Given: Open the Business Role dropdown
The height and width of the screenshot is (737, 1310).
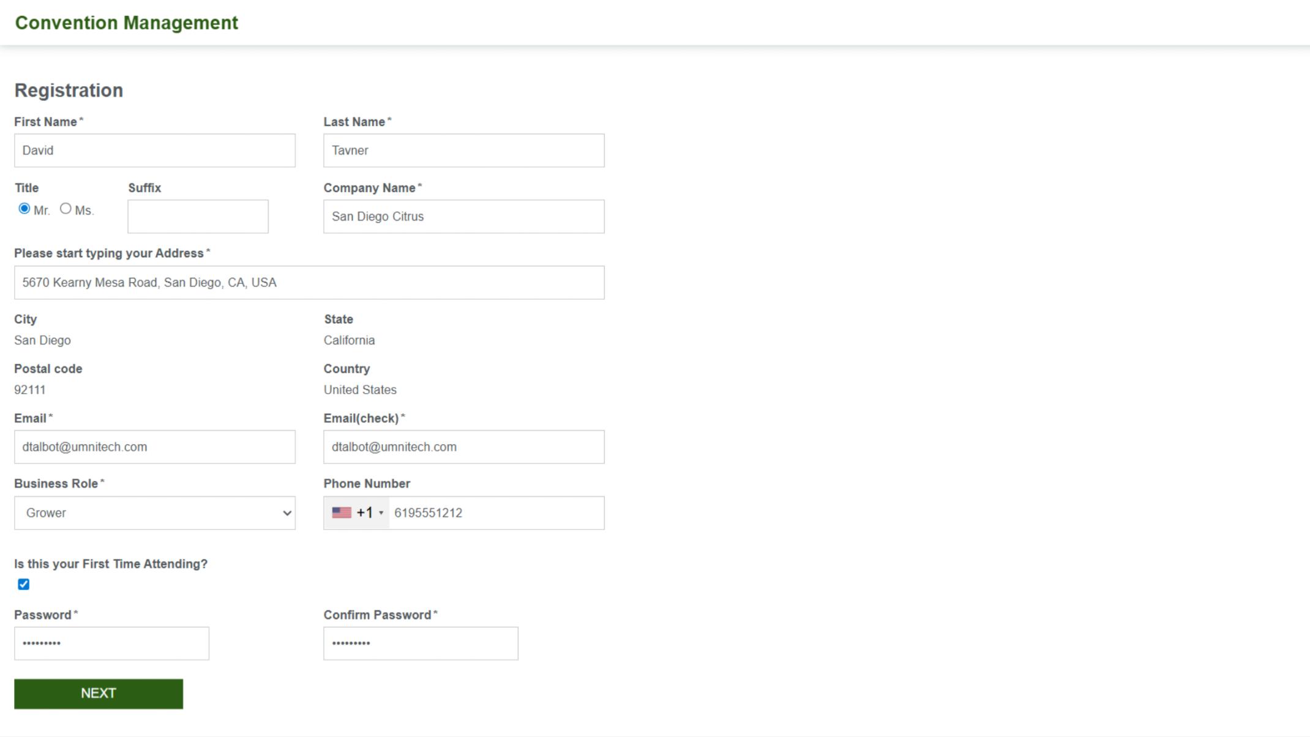Looking at the screenshot, I should (155, 513).
